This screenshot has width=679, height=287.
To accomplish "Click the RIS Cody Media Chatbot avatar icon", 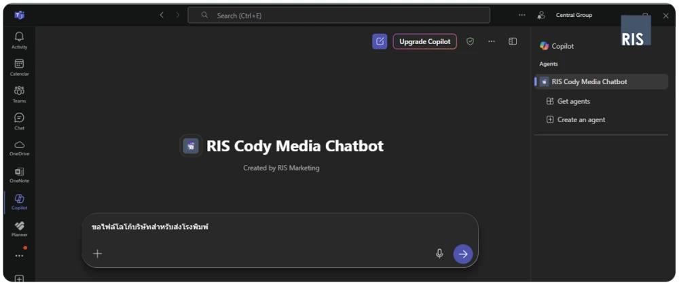I will tap(191, 146).
